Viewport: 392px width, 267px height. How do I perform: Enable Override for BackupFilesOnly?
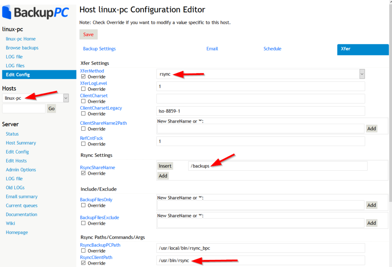(x=83, y=206)
